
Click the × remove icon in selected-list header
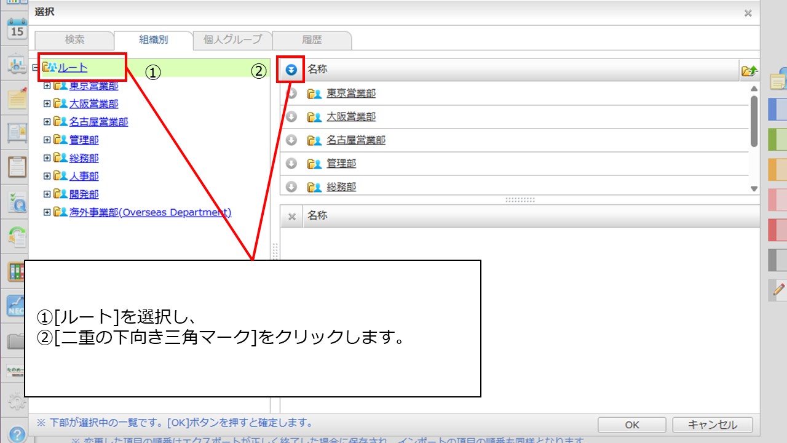292,216
